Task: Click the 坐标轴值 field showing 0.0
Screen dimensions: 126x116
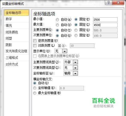Action: 72,88
